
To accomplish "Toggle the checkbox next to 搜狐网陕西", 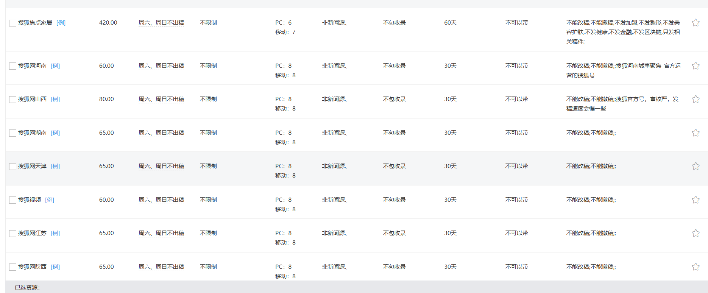I will click(x=12, y=267).
